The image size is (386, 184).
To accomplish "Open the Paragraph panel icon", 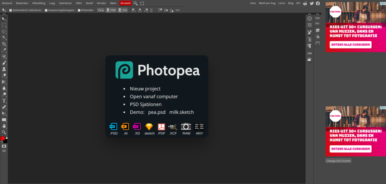I will tap(309, 46).
